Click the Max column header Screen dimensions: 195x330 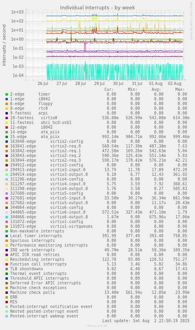point(180,90)
